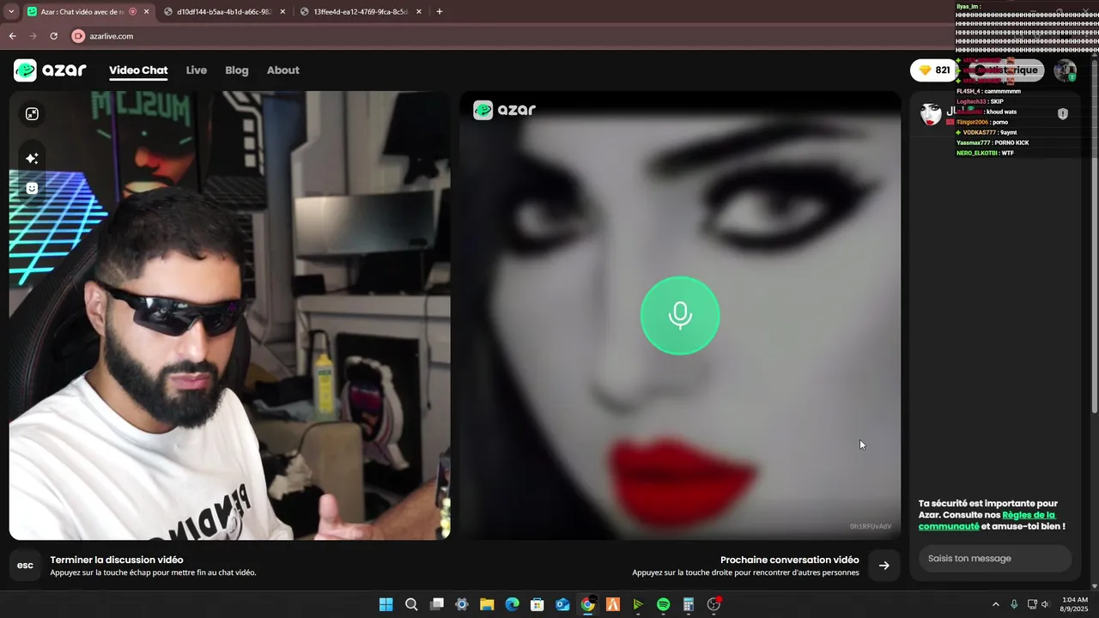Open a new browser tab
1099x618 pixels.
pyautogui.click(x=440, y=12)
